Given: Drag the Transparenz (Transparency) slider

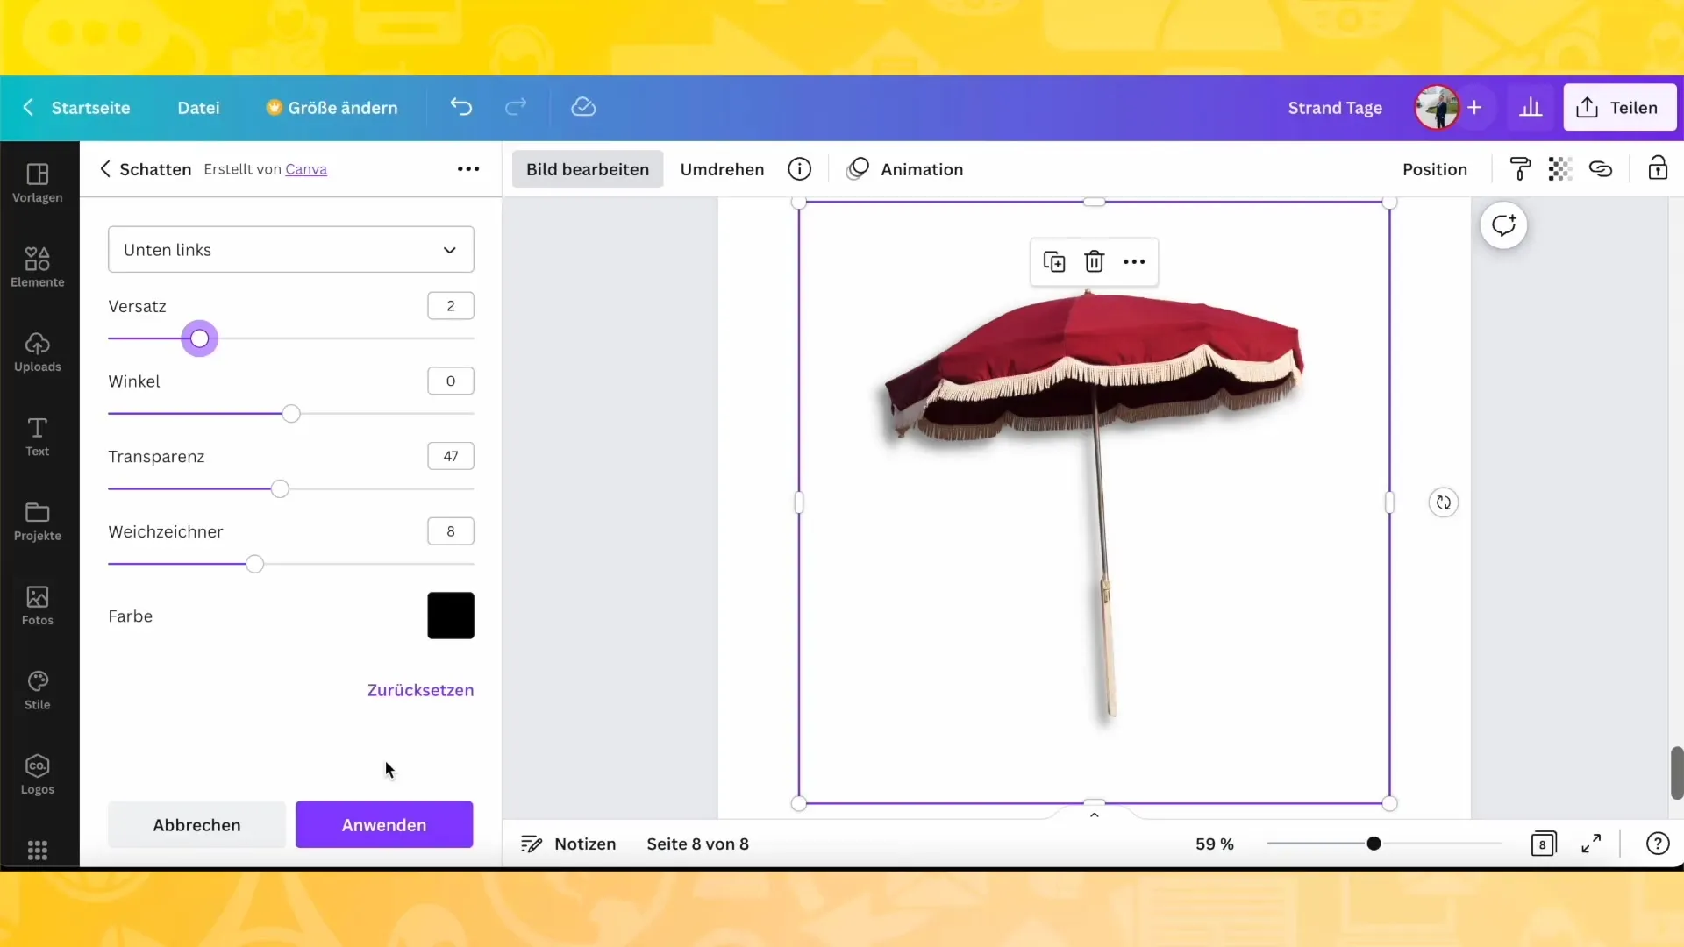Looking at the screenshot, I should [x=280, y=488].
